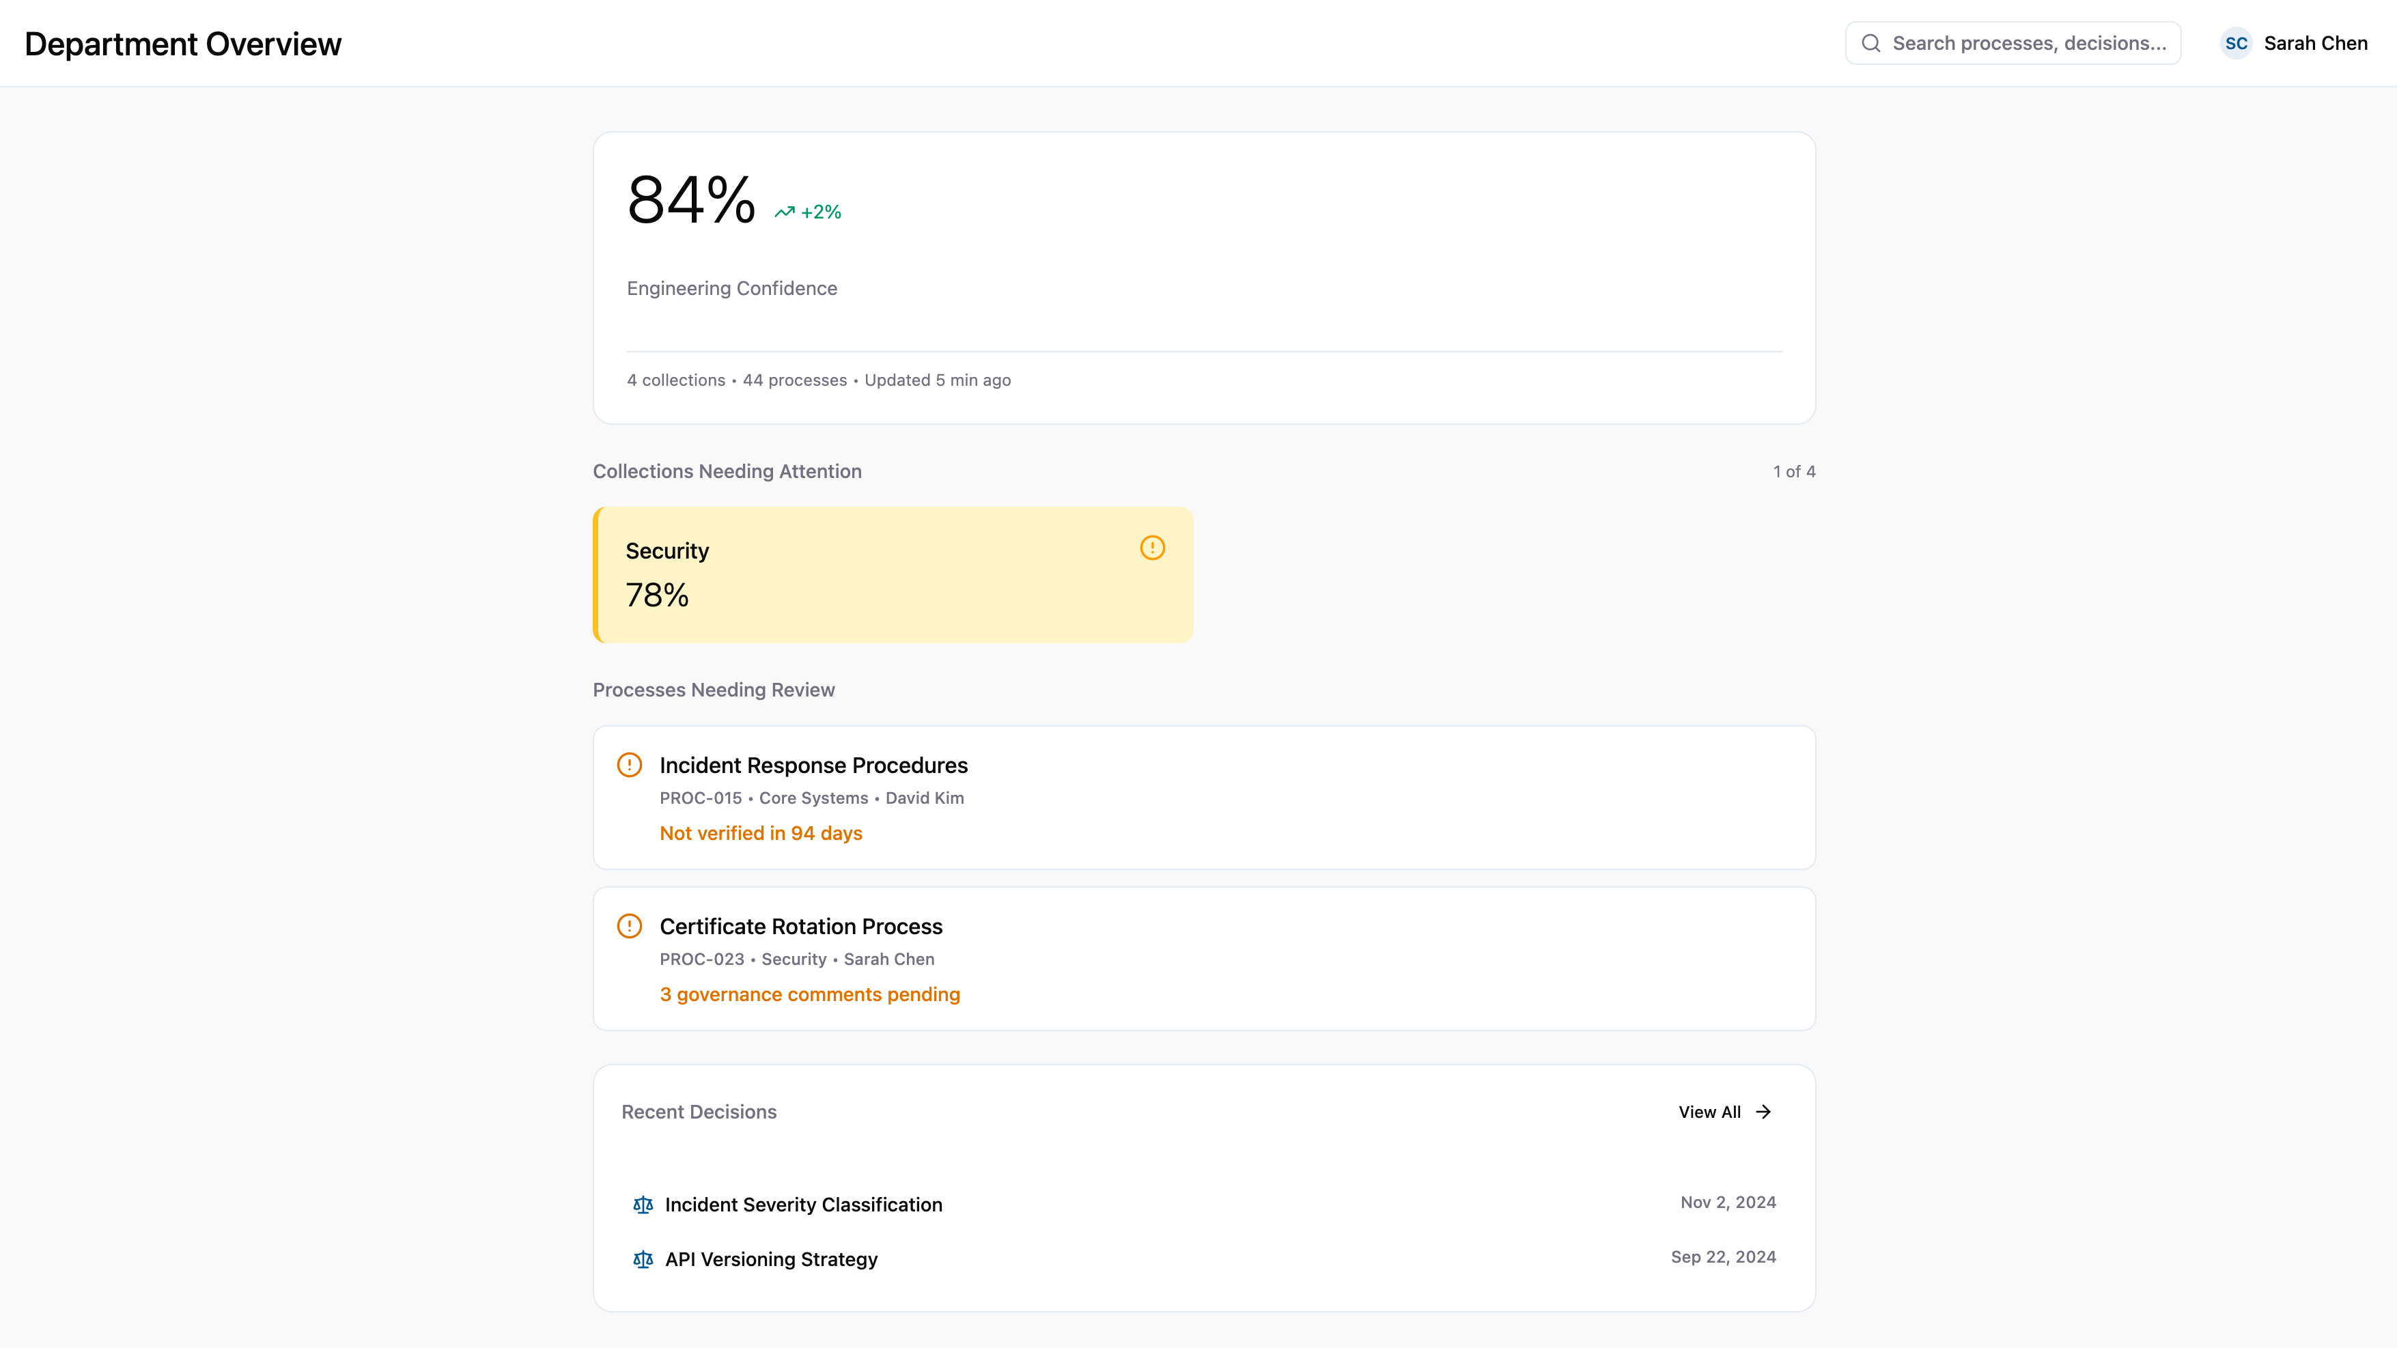Click the scales icon by API Versioning Strategy
Viewport: 2397px width, 1348px height.
pyautogui.click(x=643, y=1260)
